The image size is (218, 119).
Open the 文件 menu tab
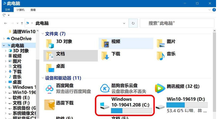click(7, 10)
